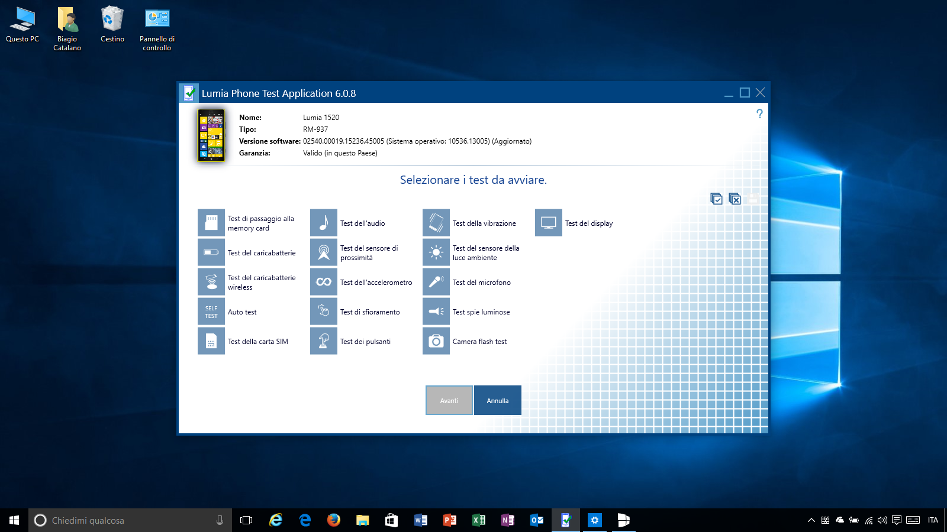Select the memory card switching test icon
The width and height of the screenshot is (947, 532).
point(211,223)
